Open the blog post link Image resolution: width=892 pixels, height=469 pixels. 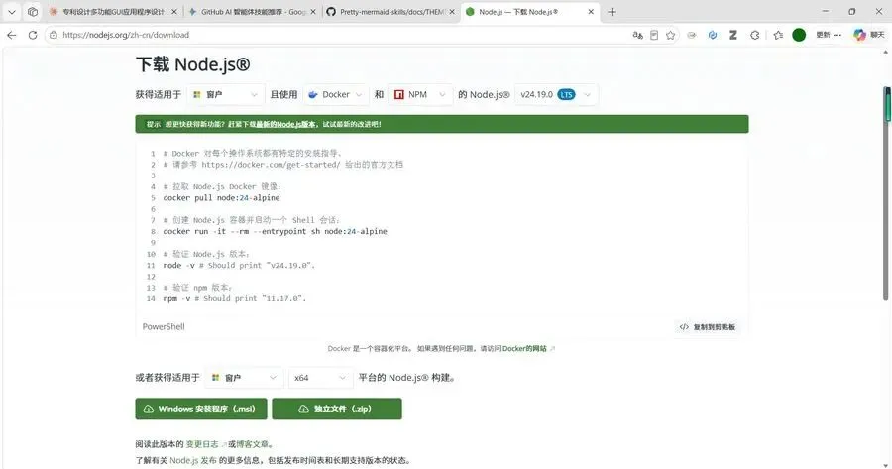pos(252,444)
